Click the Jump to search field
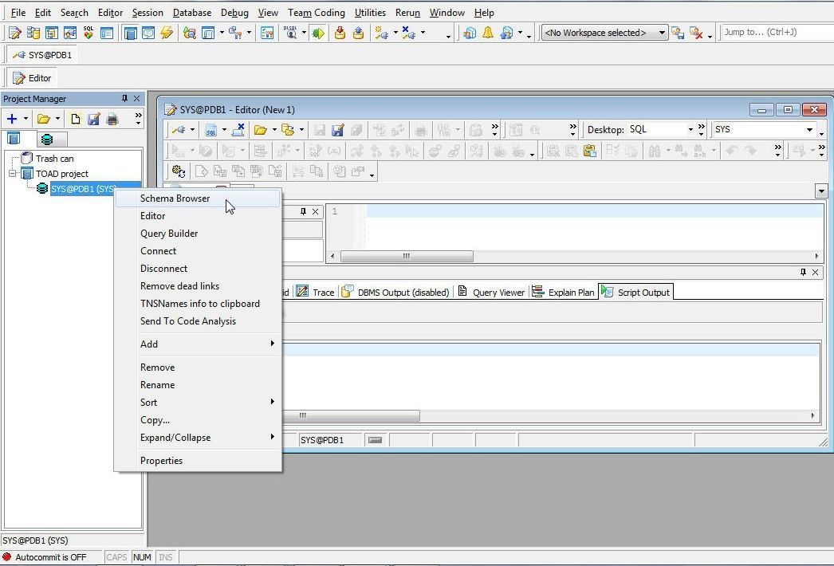The image size is (834, 566). pos(777,33)
